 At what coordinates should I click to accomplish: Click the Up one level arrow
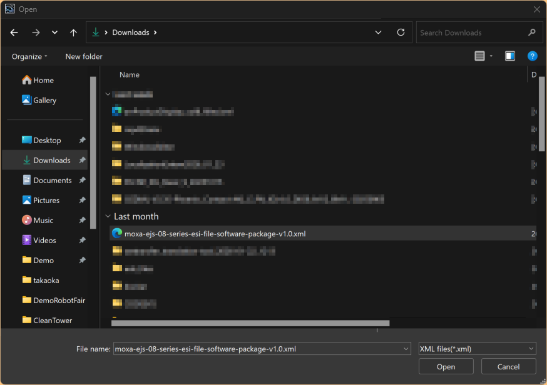pyautogui.click(x=73, y=32)
